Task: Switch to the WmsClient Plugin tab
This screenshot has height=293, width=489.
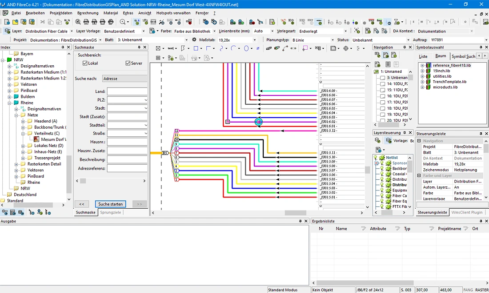Action: click(467, 212)
